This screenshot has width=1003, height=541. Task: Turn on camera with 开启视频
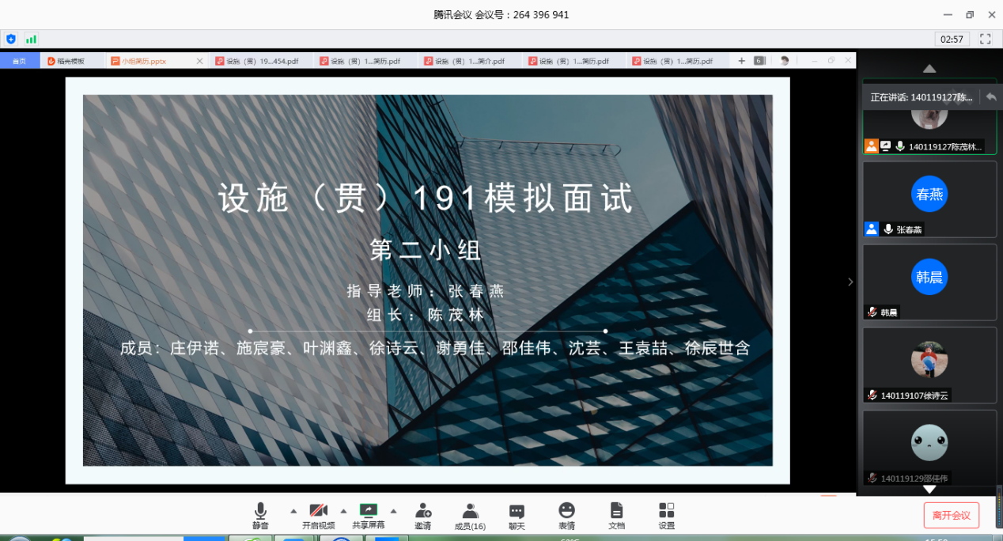coord(318,516)
